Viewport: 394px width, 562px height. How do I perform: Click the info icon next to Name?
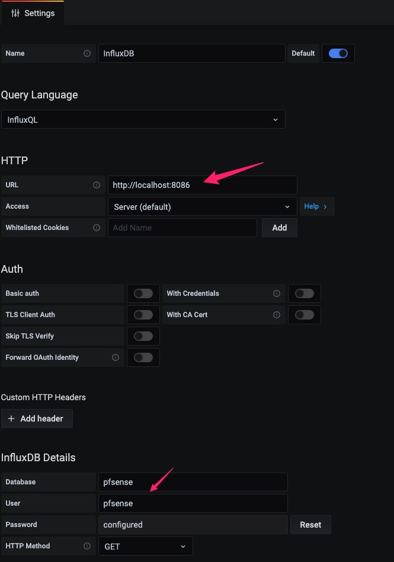coord(87,53)
